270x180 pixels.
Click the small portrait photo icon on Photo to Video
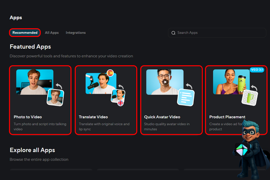click(55, 97)
